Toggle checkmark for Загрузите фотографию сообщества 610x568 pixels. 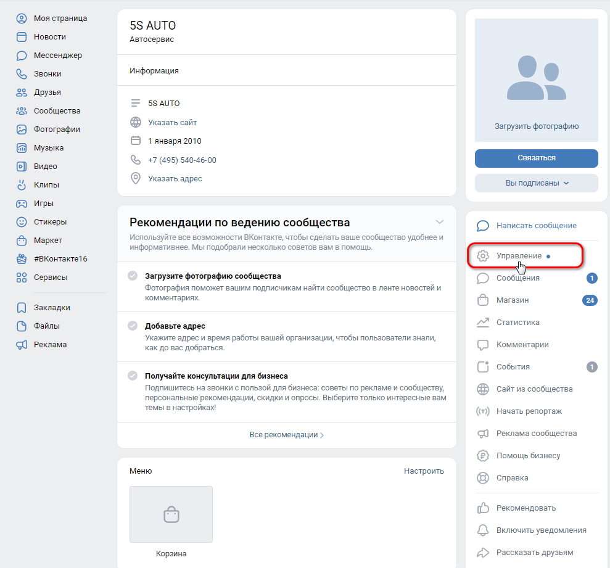point(133,276)
